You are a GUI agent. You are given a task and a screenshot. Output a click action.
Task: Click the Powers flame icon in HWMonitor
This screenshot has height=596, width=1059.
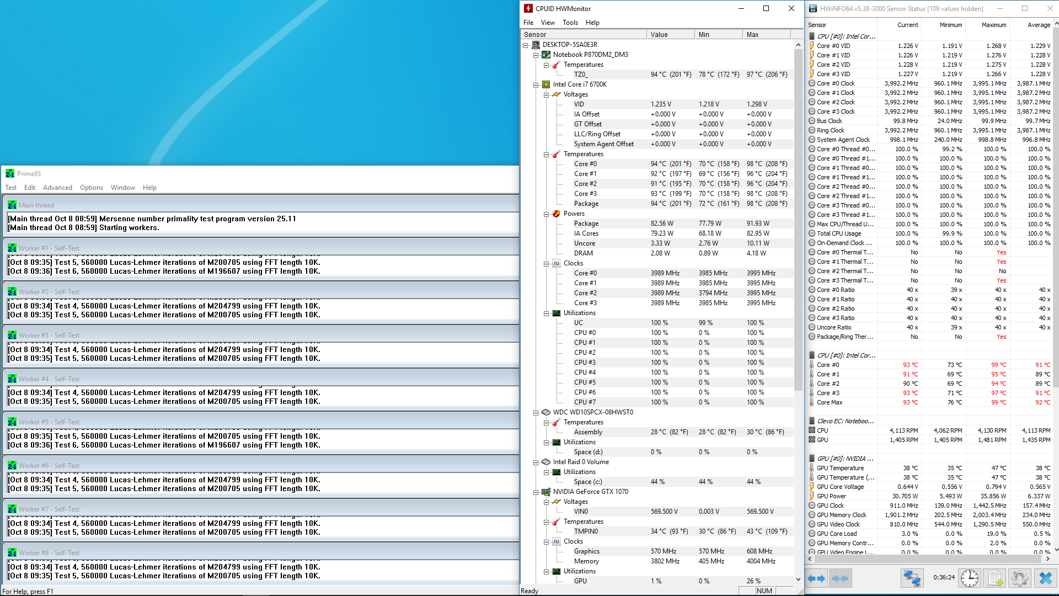(x=557, y=214)
